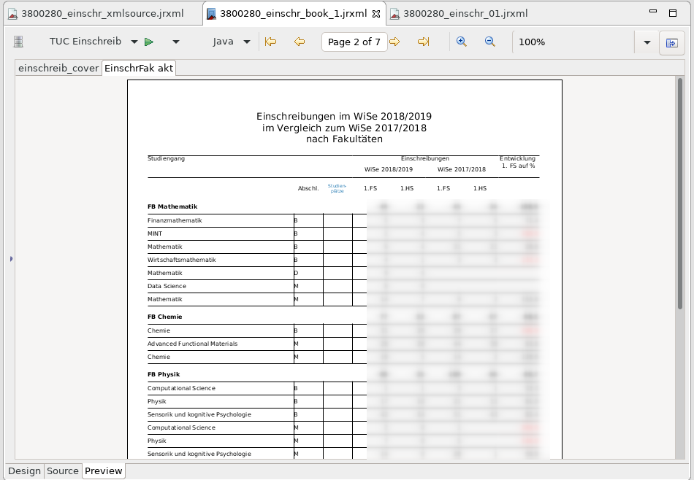Screen dimensions: 694x480
Task: Open the TUC Einschreib data adapter dropdown
Action: (x=134, y=42)
